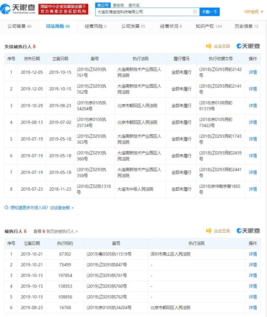The height and width of the screenshot is (317, 267).
Task: Switch to 查关系 search tab
Action: [134, 5]
